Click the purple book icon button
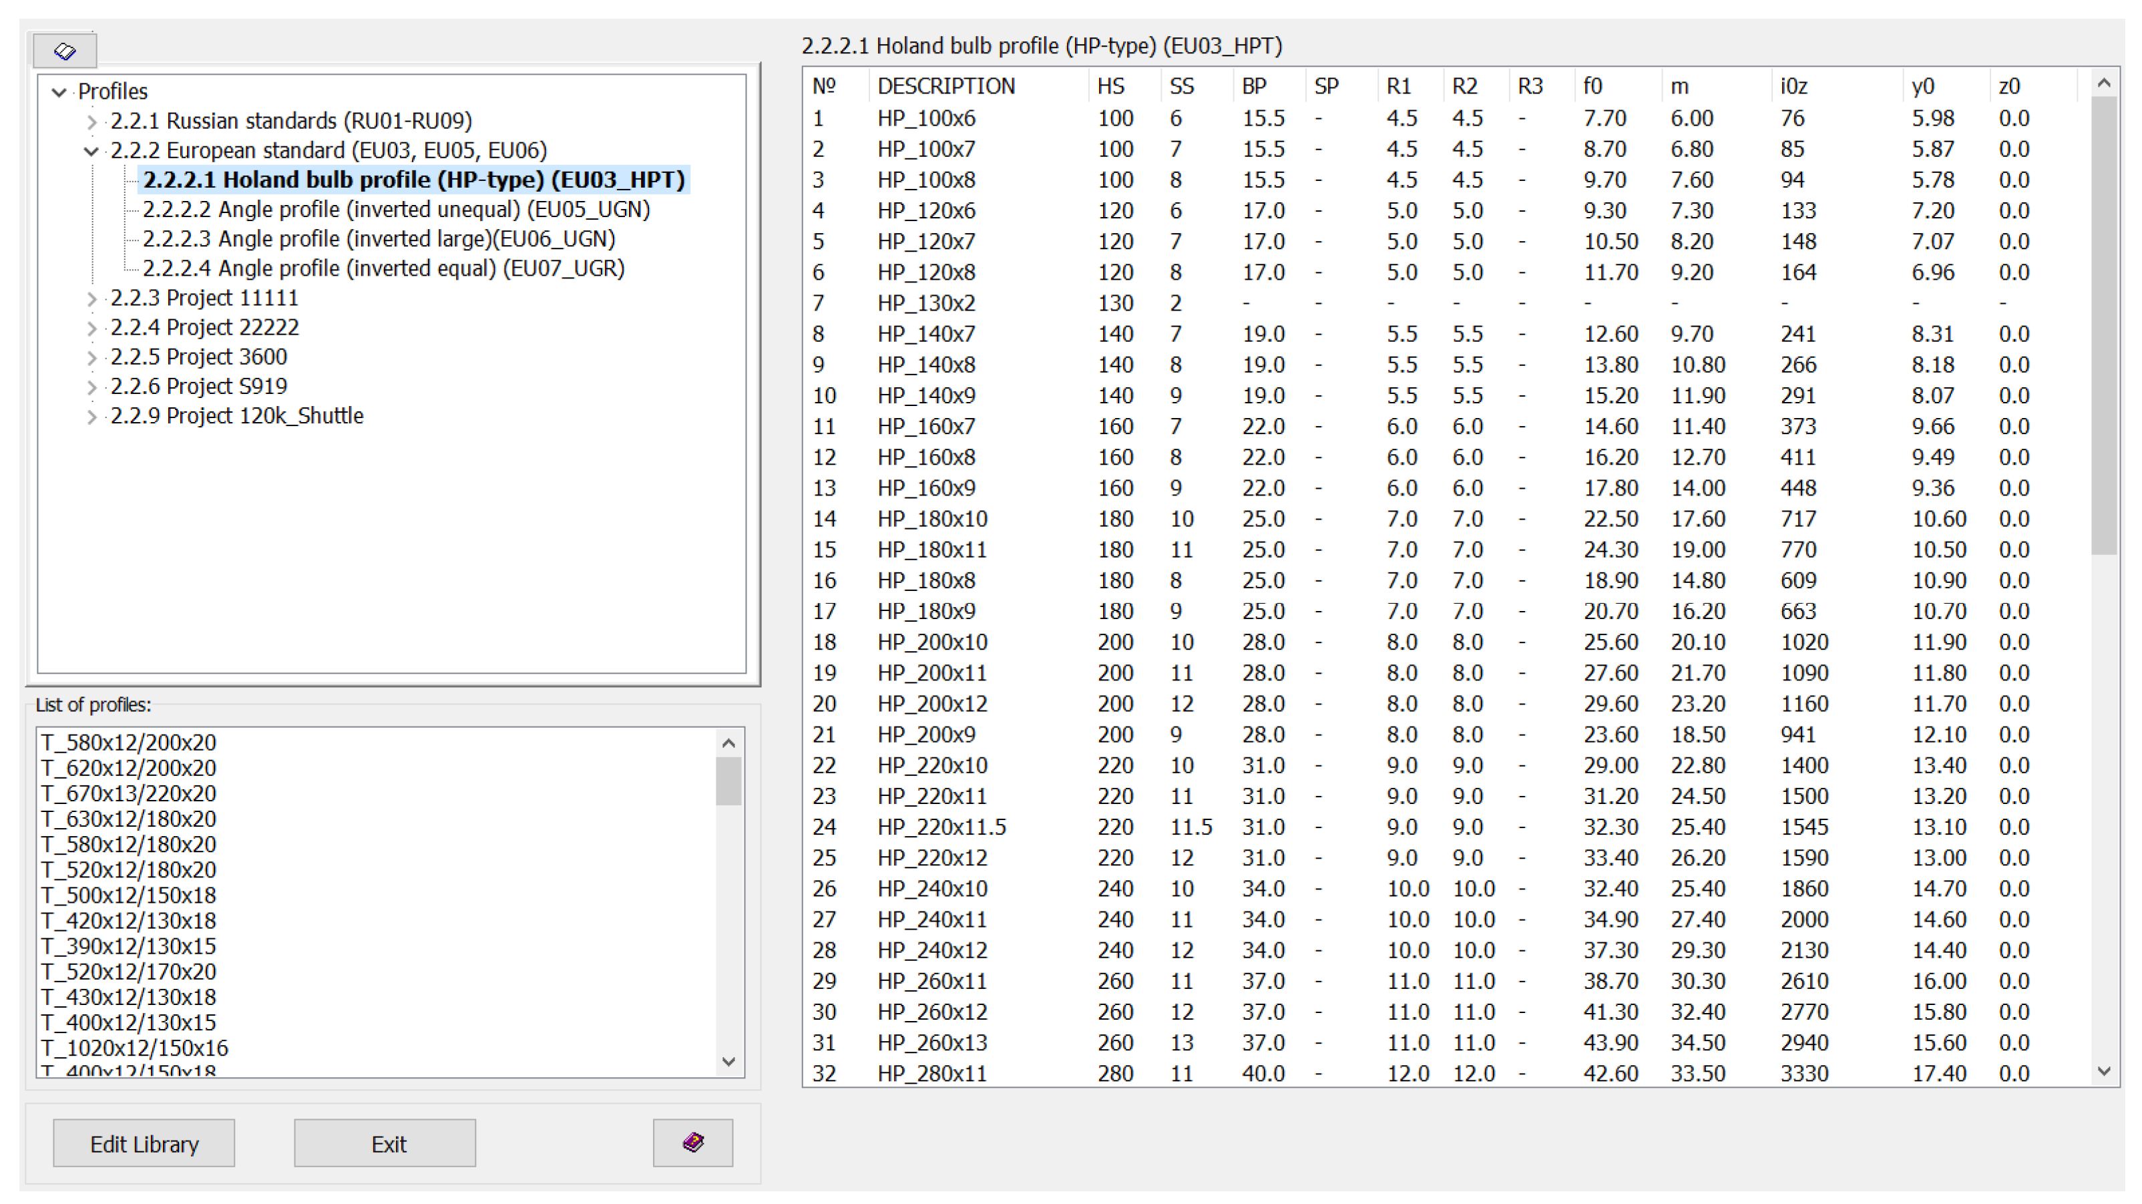The width and height of the screenshot is (2142, 1204). [x=692, y=1143]
